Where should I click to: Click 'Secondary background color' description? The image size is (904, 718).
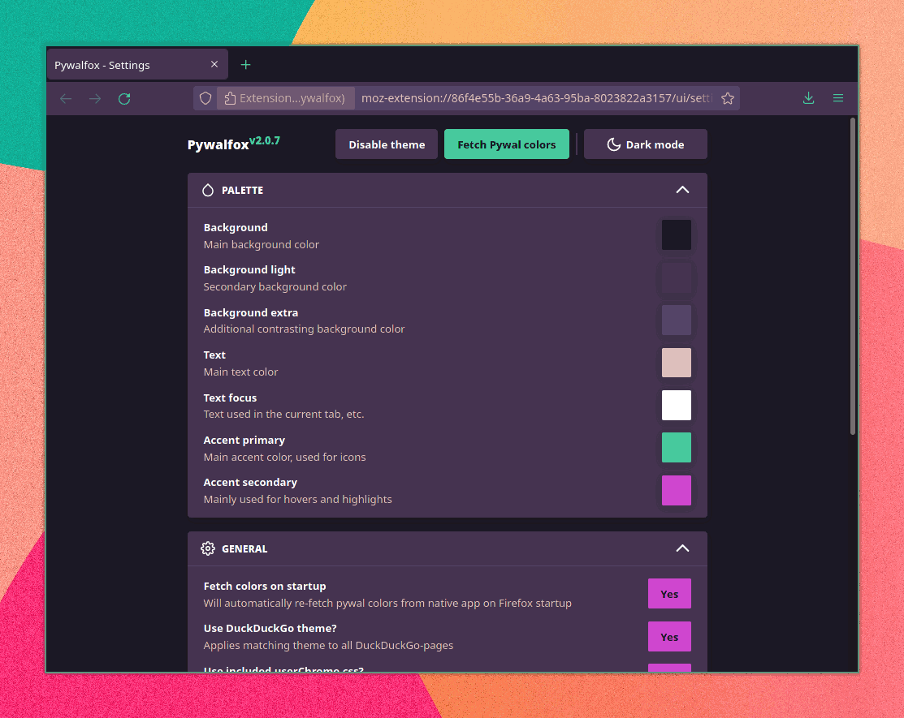click(x=275, y=286)
